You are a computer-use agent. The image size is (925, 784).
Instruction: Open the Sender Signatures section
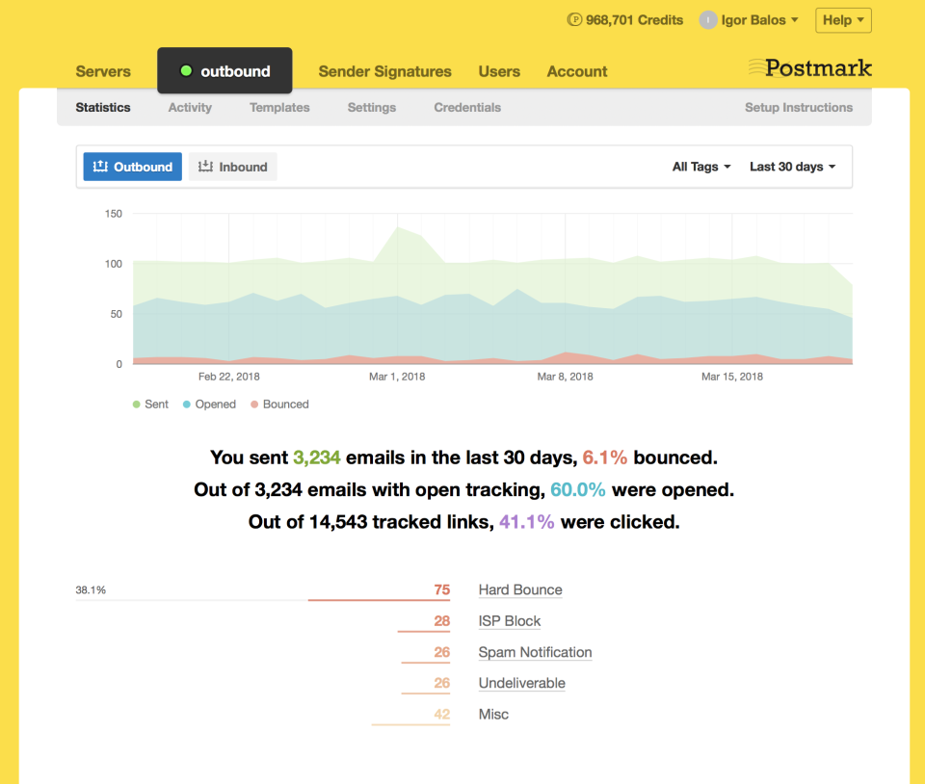384,71
